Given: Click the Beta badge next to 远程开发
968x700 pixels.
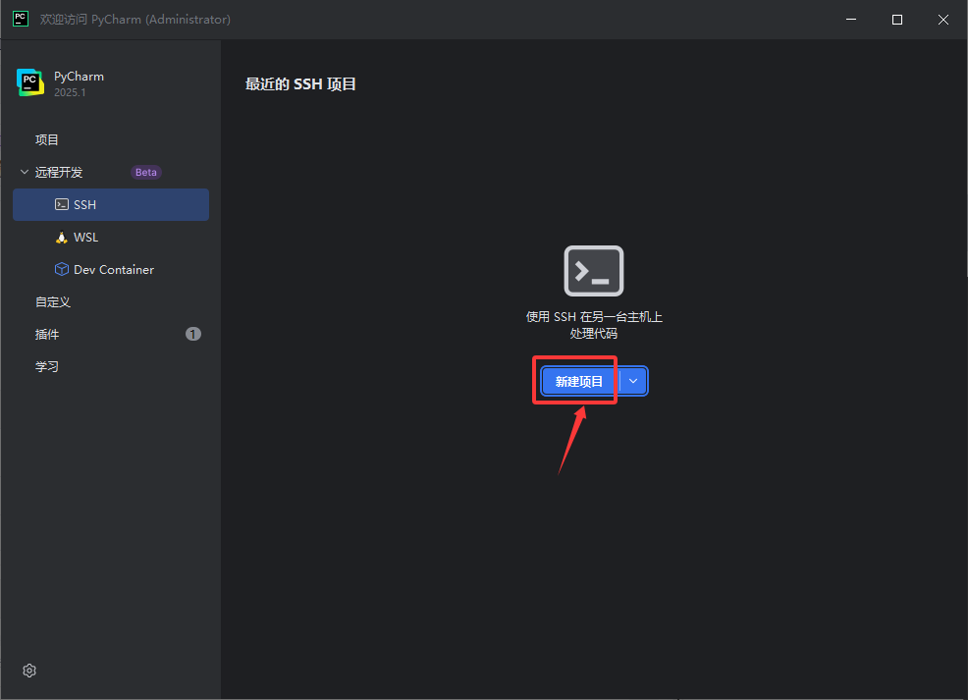Looking at the screenshot, I should pyautogui.click(x=145, y=172).
